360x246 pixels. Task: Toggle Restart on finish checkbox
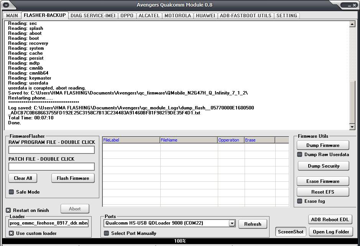click(8, 210)
